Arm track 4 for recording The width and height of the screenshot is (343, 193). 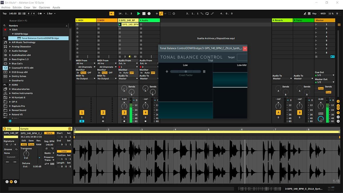coord(145,121)
